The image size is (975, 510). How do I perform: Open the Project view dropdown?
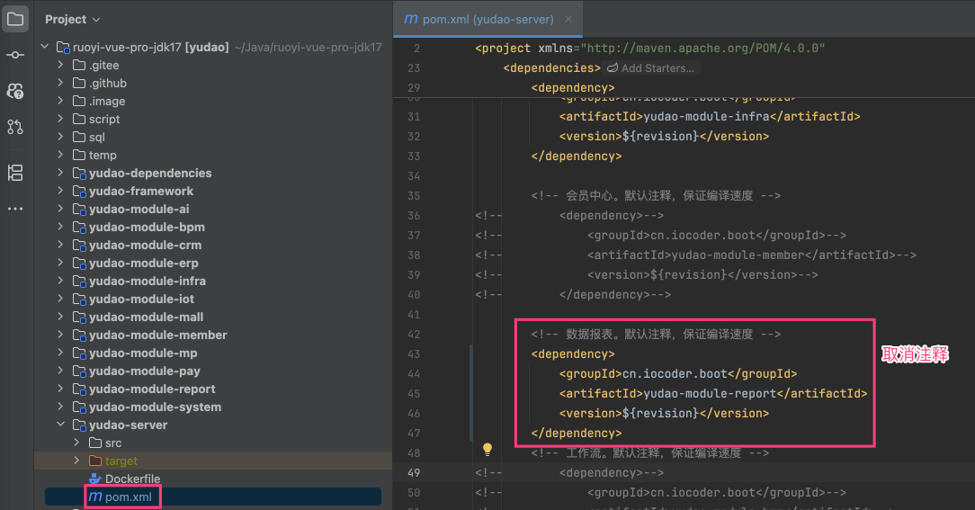tap(73, 19)
